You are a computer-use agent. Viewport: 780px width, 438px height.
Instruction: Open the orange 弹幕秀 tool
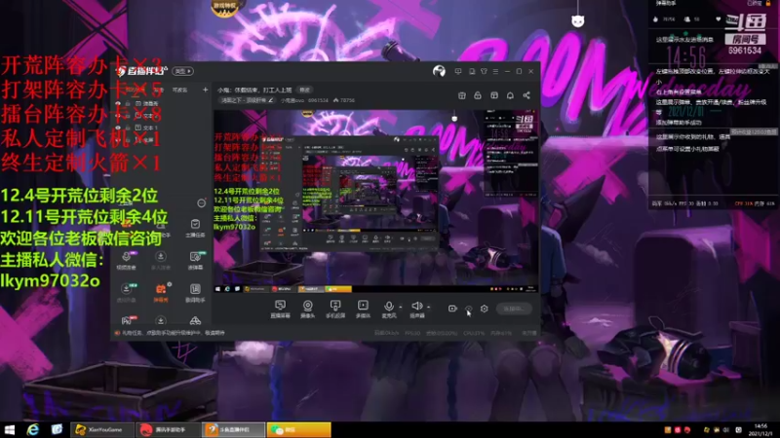161,293
